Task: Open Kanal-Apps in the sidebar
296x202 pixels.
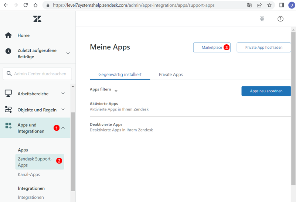Action: point(29,174)
